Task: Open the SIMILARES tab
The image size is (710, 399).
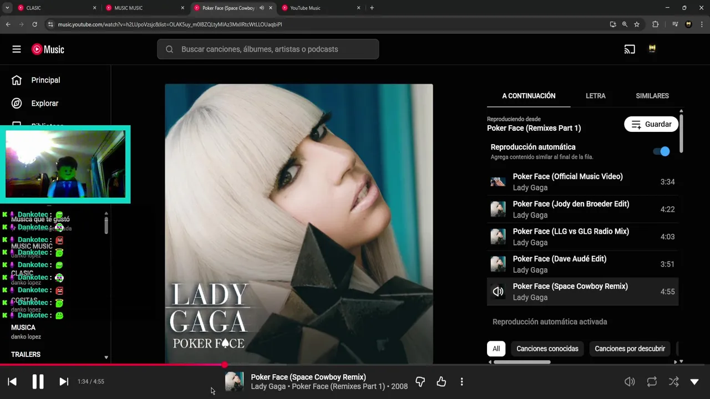Action: [x=652, y=96]
